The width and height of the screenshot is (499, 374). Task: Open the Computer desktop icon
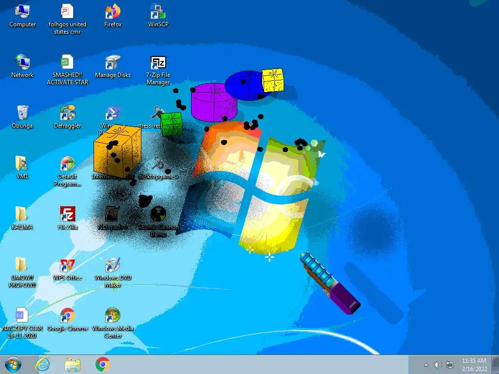coord(22,16)
